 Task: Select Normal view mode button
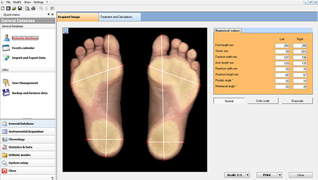229,101
